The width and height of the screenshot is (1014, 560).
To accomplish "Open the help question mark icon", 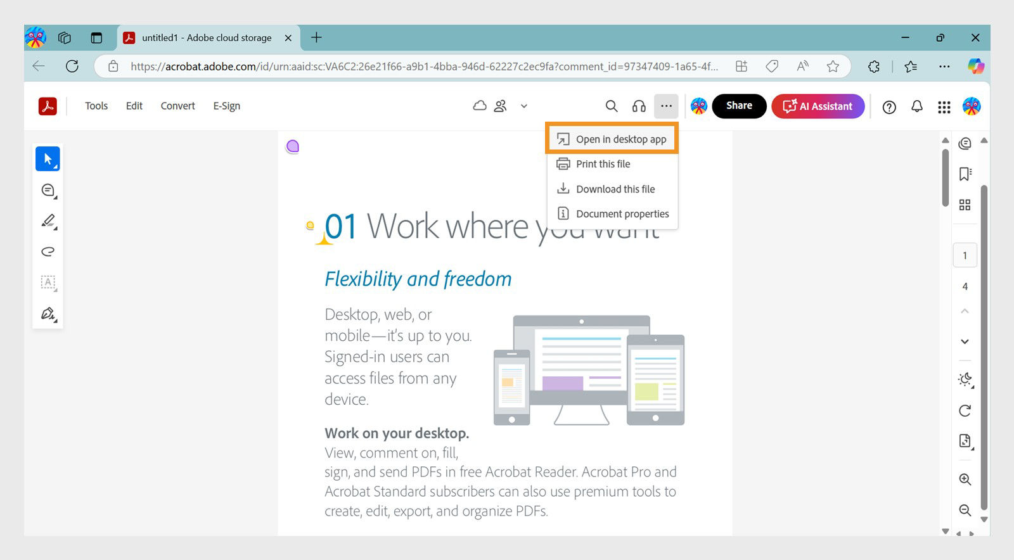I will pyautogui.click(x=889, y=107).
